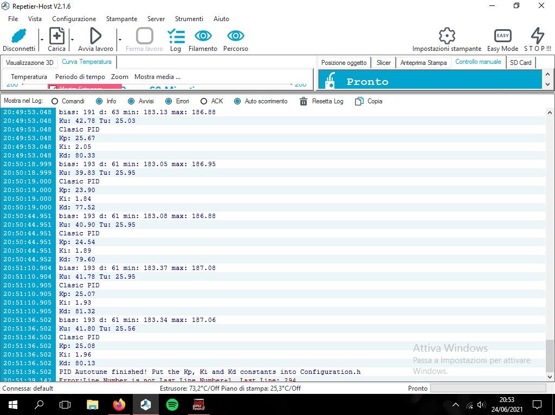Switch to the SD Card tab
The height and width of the screenshot is (415, 555).
[520, 63]
